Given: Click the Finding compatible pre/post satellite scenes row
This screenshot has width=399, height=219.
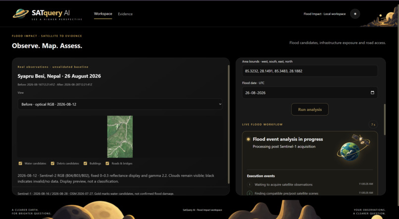Looking at the screenshot, I should (310, 193).
